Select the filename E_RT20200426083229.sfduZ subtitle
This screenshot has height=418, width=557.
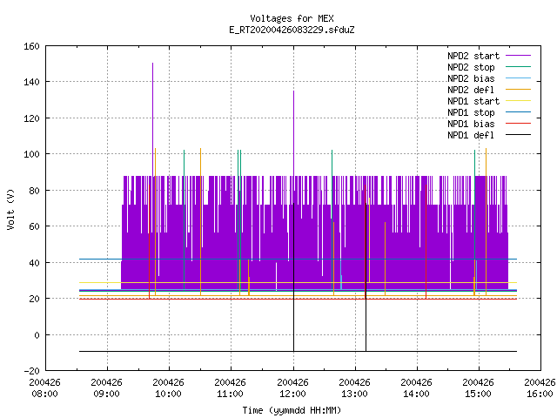[x=292, y=30]
